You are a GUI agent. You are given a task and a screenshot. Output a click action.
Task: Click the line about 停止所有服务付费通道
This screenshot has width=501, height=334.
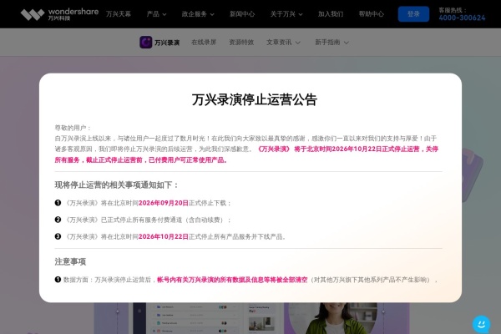[x=148, y=220]
